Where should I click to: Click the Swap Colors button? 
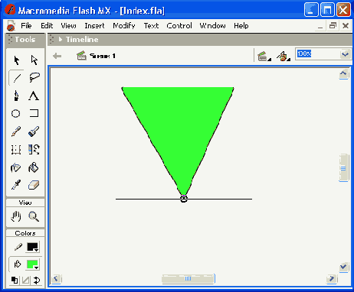tap(37, 281)
